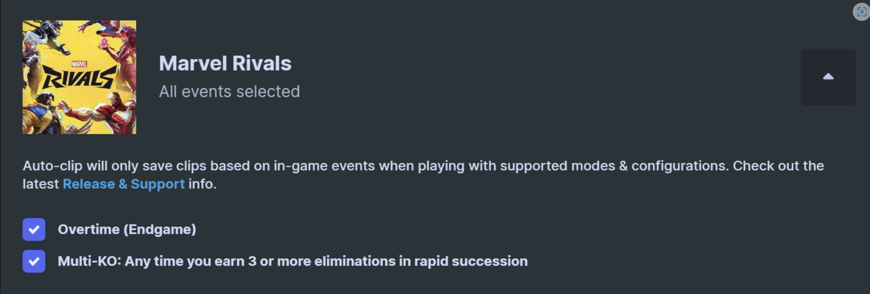Click the Auto-clip description paragraph
870x294 pixels.
tap(423, 175)
